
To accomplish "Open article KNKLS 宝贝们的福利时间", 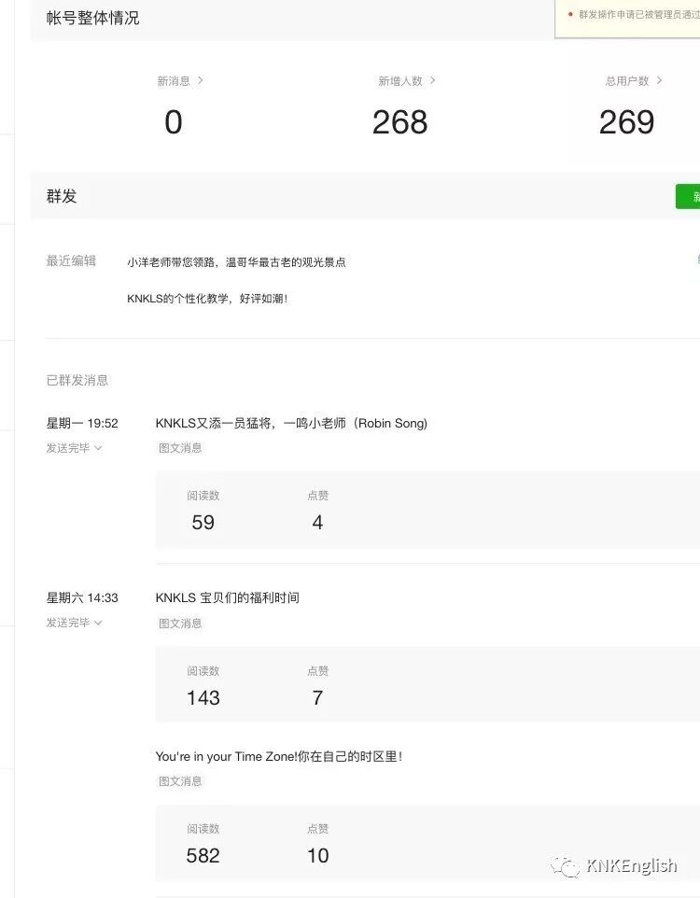I will (228, 598).
